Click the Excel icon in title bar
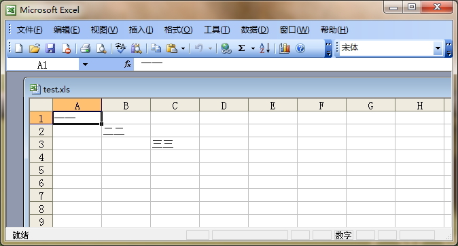The width and height of the screenshot is (458, 246). 11,10
